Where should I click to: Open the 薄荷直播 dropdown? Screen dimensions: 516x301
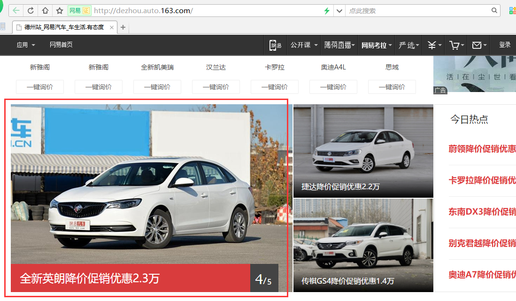[339, 45]
